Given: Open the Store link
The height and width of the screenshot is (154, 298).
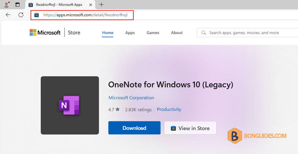Looking at the screenshot, I should click(74, 33).
